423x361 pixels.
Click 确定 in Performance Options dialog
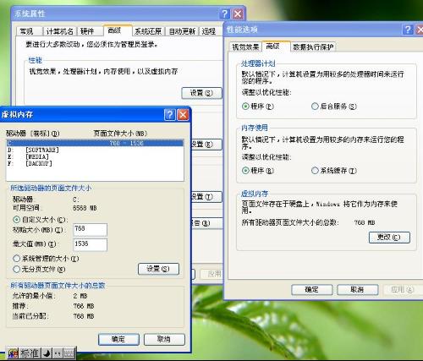tap(312, 289)
